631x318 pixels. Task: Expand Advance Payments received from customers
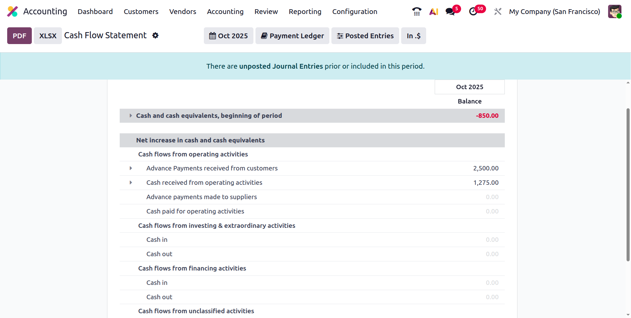[131, 168]
